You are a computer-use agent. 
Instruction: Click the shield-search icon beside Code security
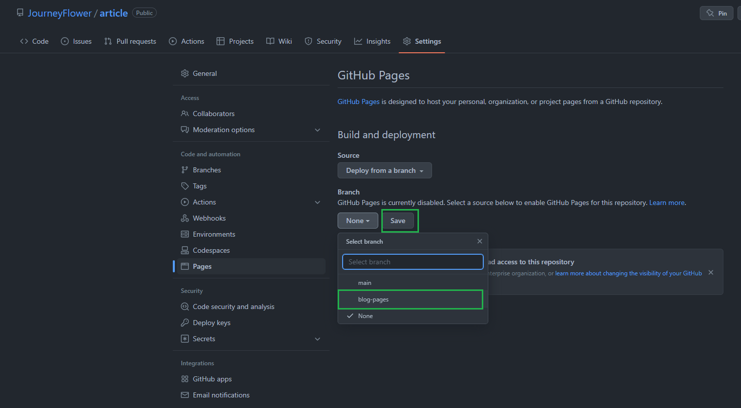185,307
